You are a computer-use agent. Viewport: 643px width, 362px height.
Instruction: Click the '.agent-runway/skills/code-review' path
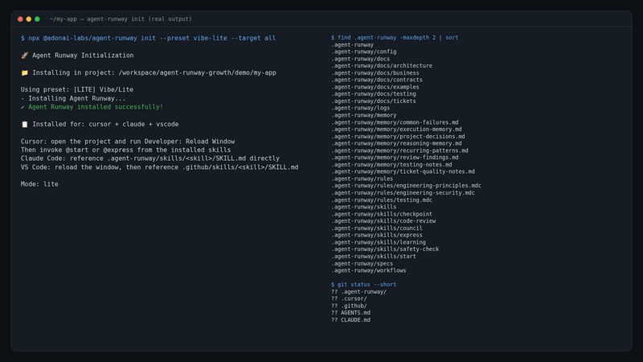tap(383, 221)
